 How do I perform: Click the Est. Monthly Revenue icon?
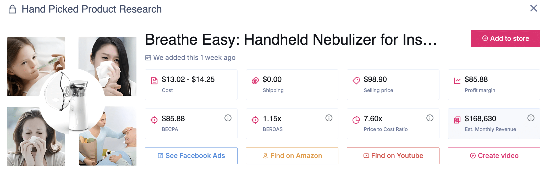point(457,120)
